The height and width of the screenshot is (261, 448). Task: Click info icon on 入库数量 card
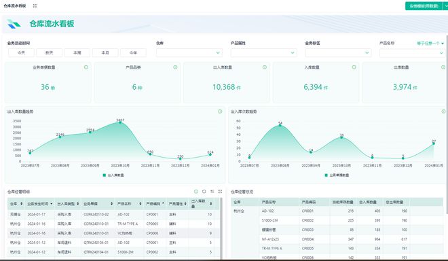point(354,67)
